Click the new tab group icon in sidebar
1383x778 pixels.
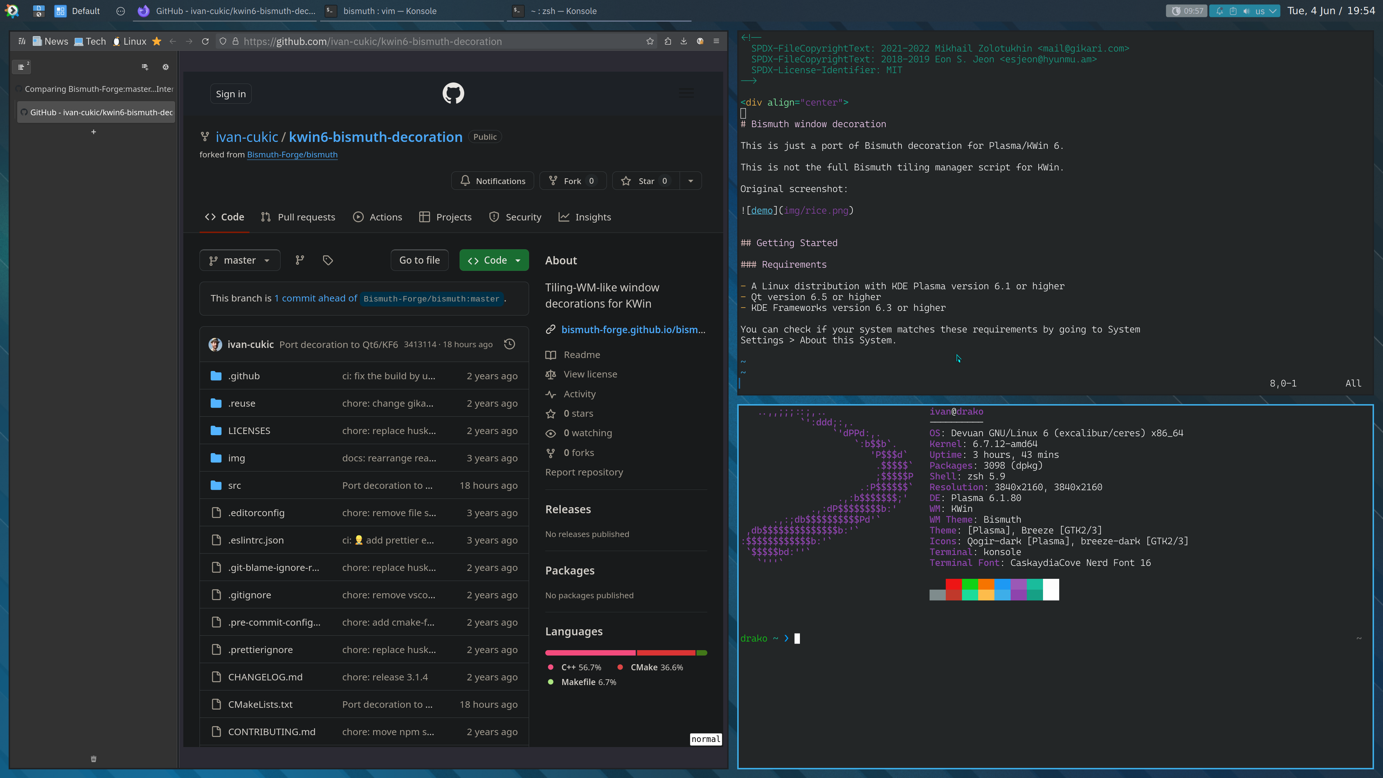145,67
